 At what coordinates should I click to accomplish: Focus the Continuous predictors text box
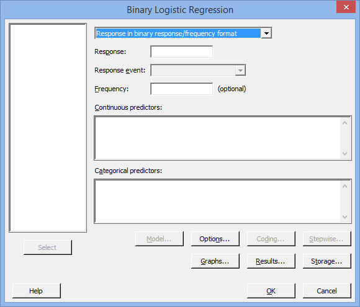(218, 138)
